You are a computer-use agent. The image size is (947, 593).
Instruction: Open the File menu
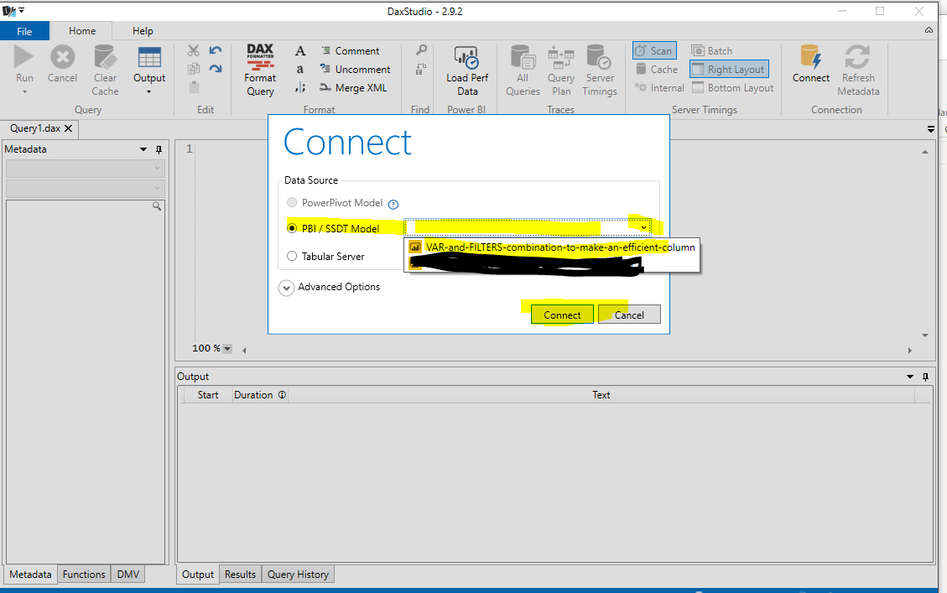pos(25,31)
